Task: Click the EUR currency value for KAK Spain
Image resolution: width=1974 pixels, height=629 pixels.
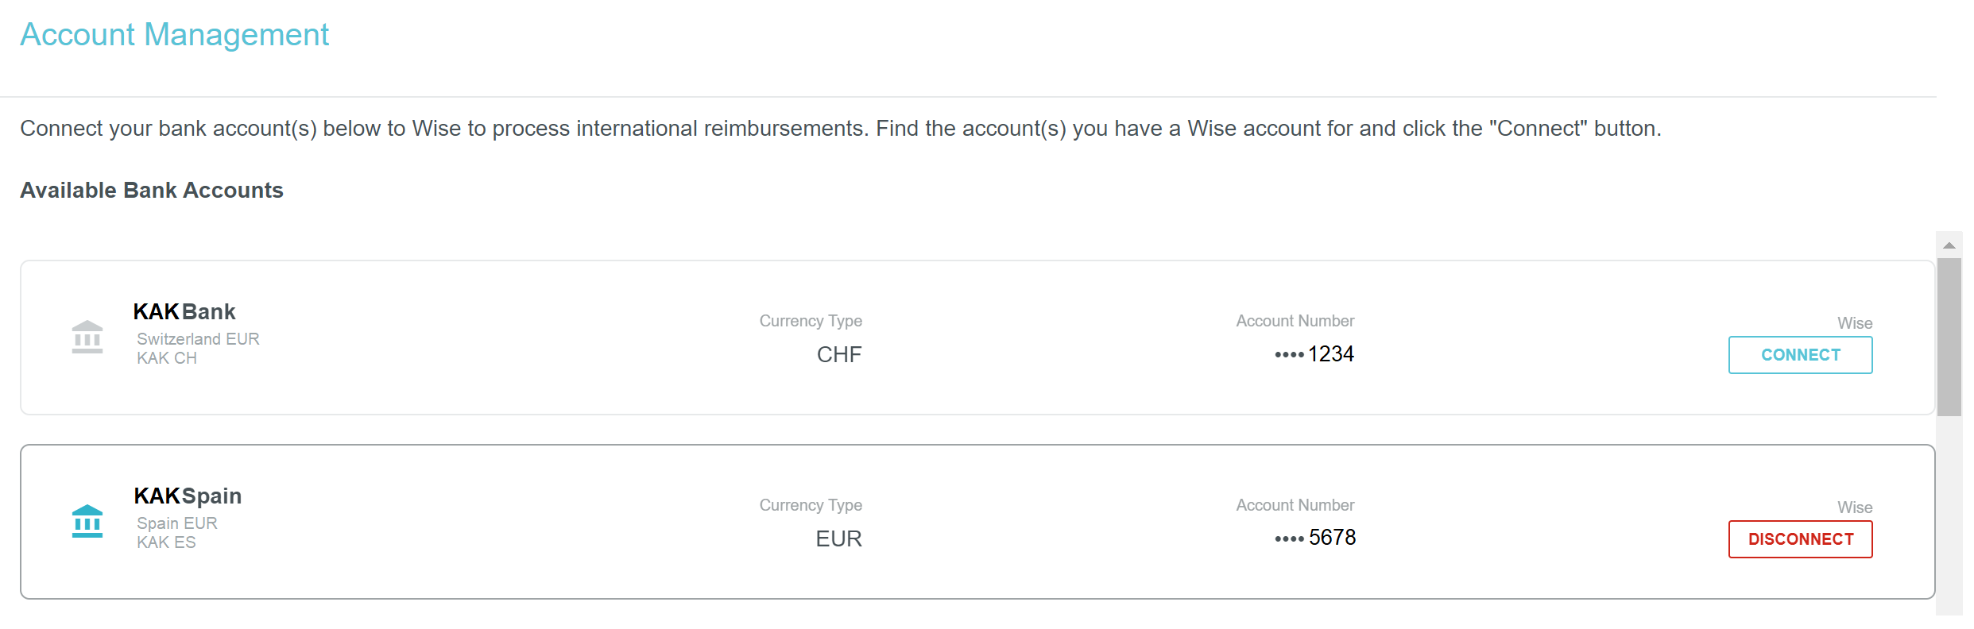Action: (838, 539)
